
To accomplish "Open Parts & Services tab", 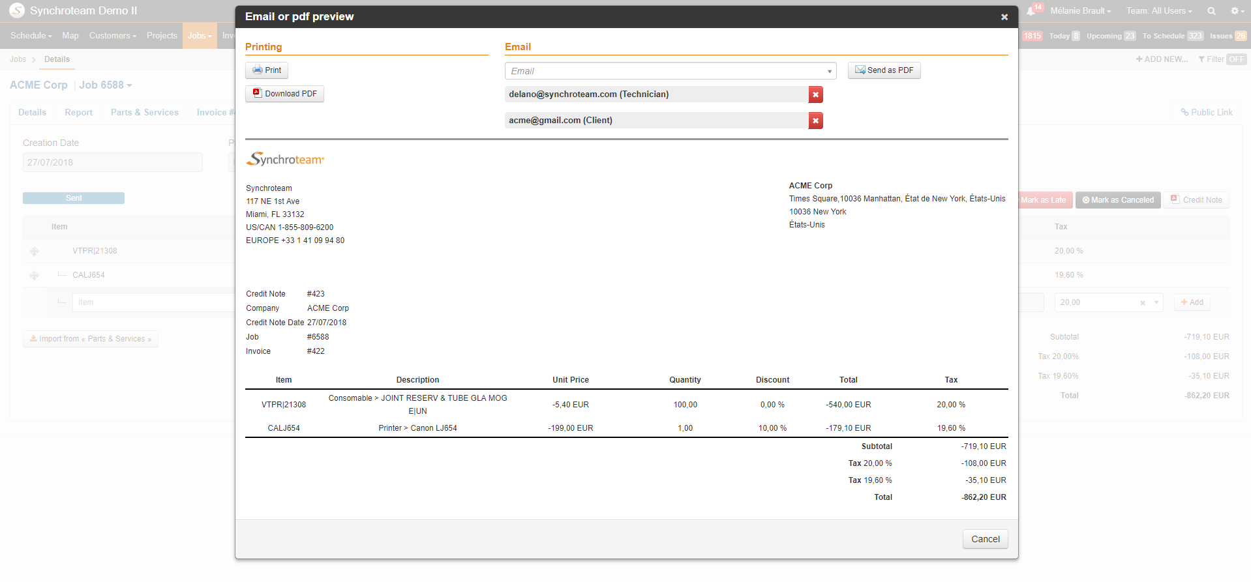I will tap(145, 113).
